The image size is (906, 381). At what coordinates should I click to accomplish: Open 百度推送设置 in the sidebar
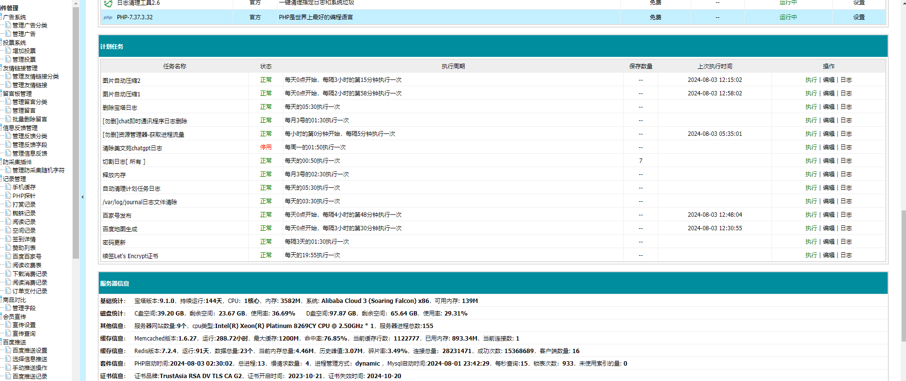click(x=30, y=350)
